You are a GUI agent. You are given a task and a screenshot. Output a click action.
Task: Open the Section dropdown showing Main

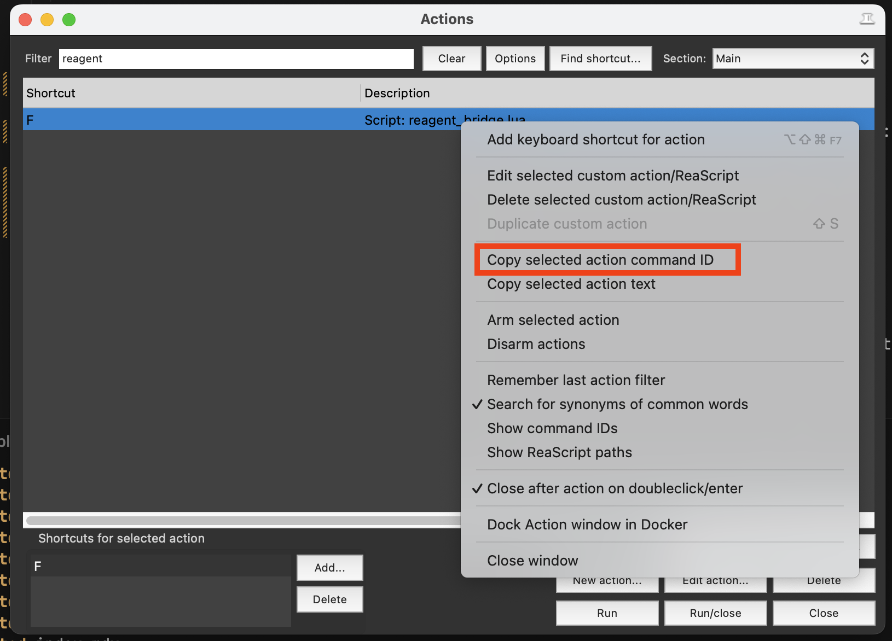(792, 59)
